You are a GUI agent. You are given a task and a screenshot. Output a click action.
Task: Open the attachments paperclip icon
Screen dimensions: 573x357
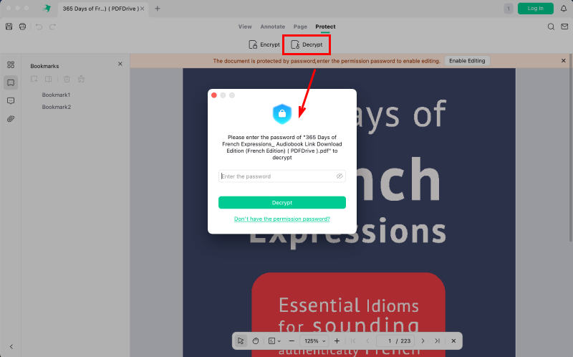11,119
